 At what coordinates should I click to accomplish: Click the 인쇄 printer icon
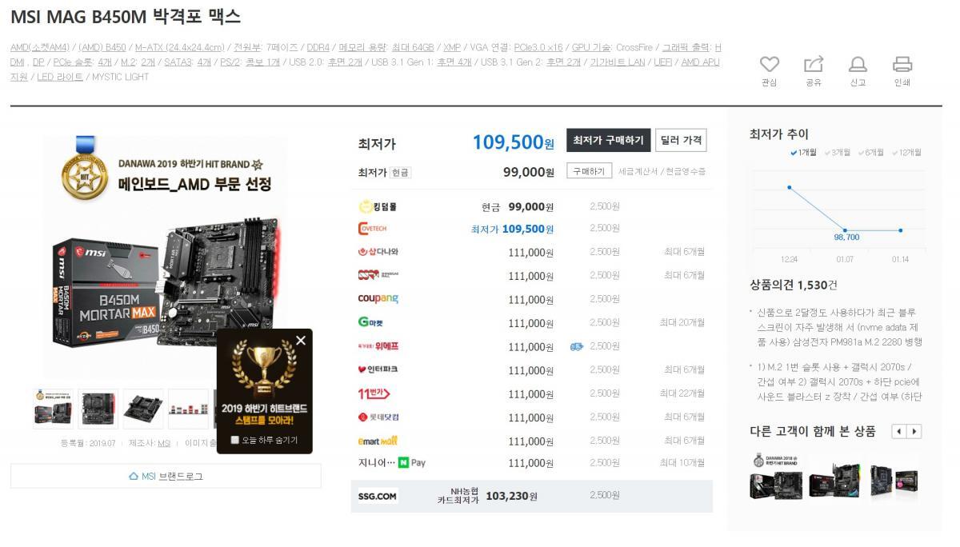(x=902, y=65)
